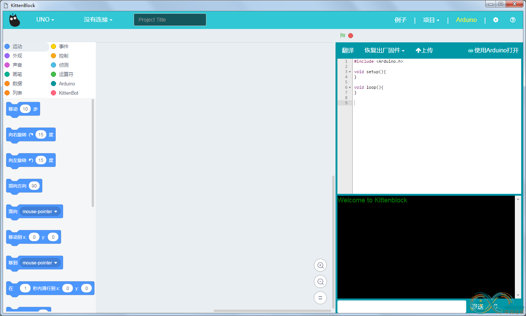Expand 恢复出厂固件 firmware dropdown
The width and height of the screenshot is (526, 316).
tap(384, 51)
